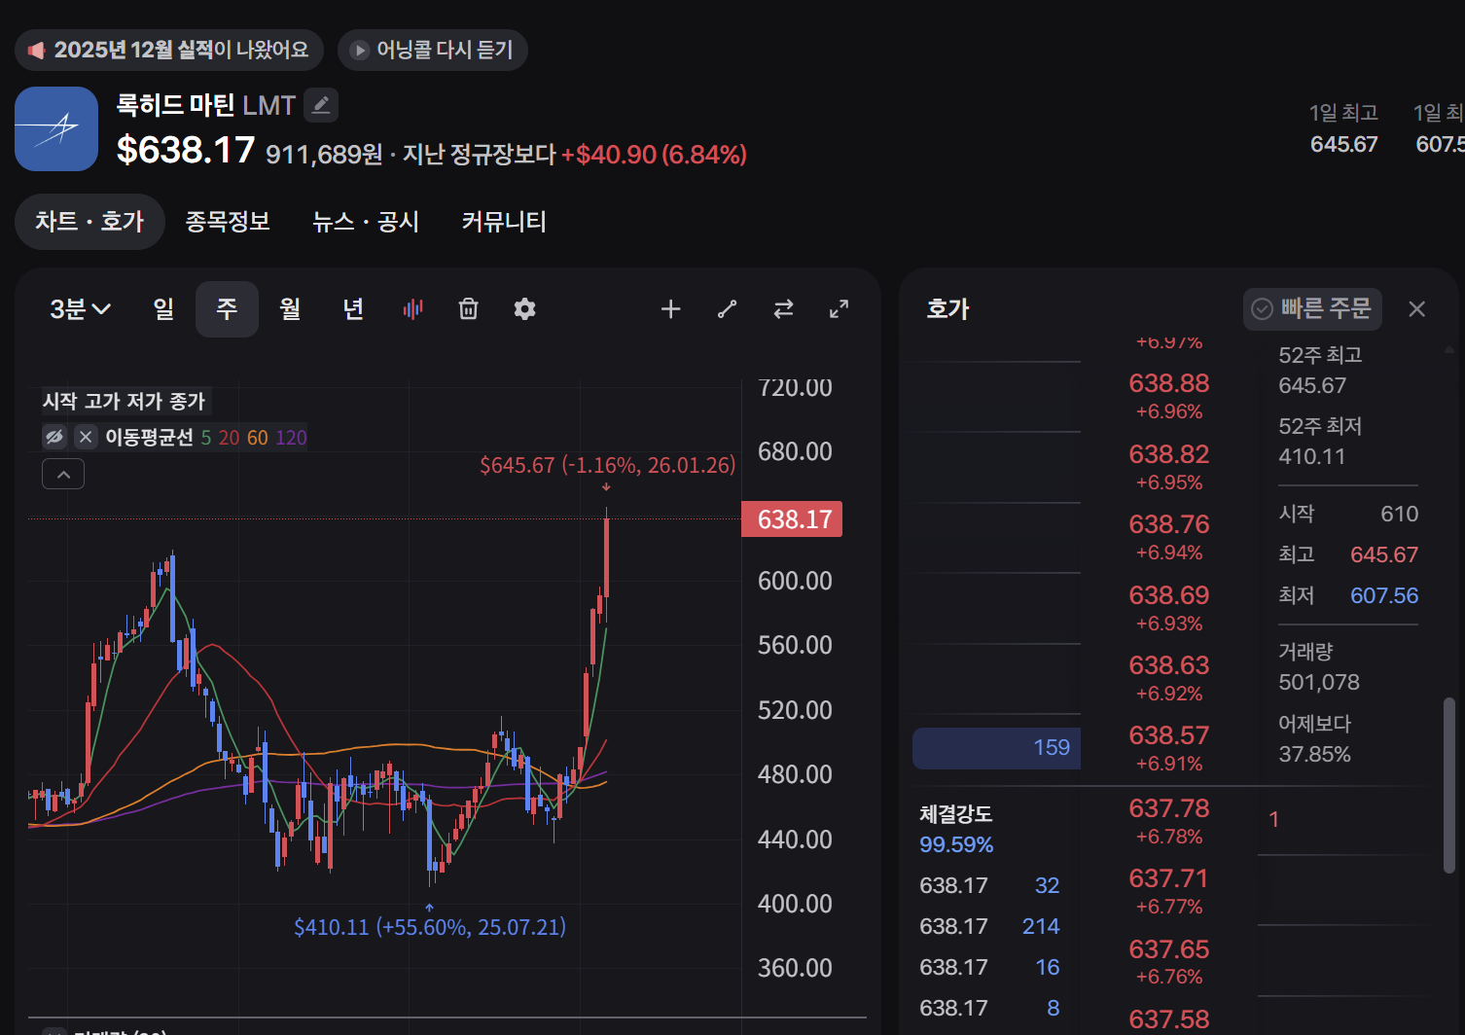The image size is (1465, 1035).
Task: Select the 차트 · 호가 tab
Action: click(x=89, y=222)
